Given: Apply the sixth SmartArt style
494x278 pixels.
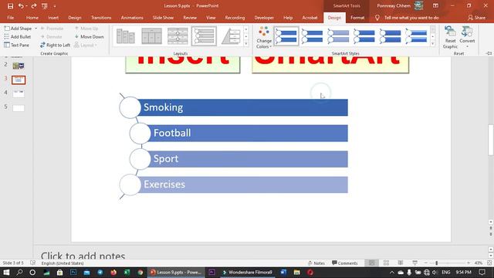Looking at the screenshot, I should coord(416,36).
